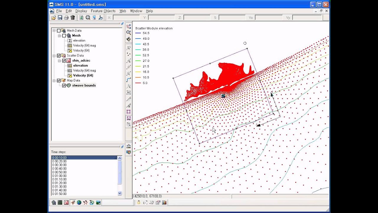Select the scatter Velocity (64) dataset

[x=83, y=75]
